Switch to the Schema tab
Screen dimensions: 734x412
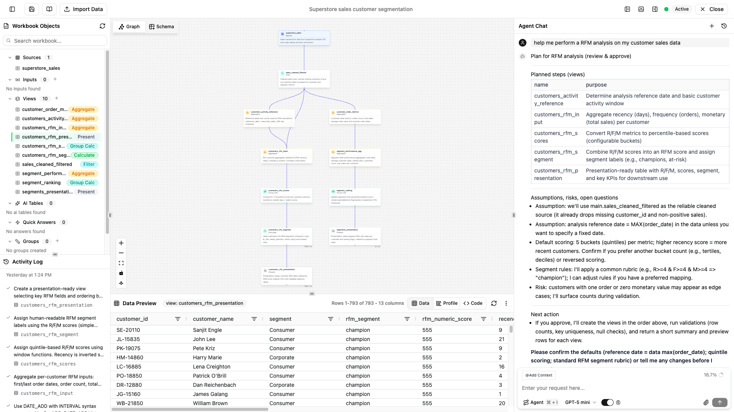point(161,26)
